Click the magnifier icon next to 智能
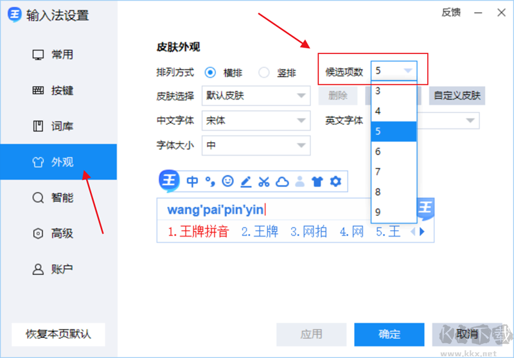Image resolution: width=514 pixels, height=358 pixels. pyautogui.click(x=38, y=198)
